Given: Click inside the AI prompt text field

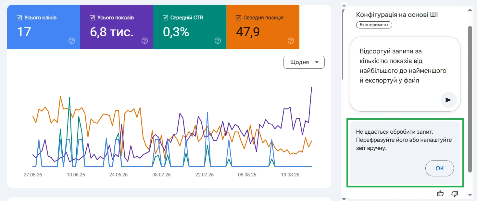Looking at the screenshot, I should click(x=405, y=74).
